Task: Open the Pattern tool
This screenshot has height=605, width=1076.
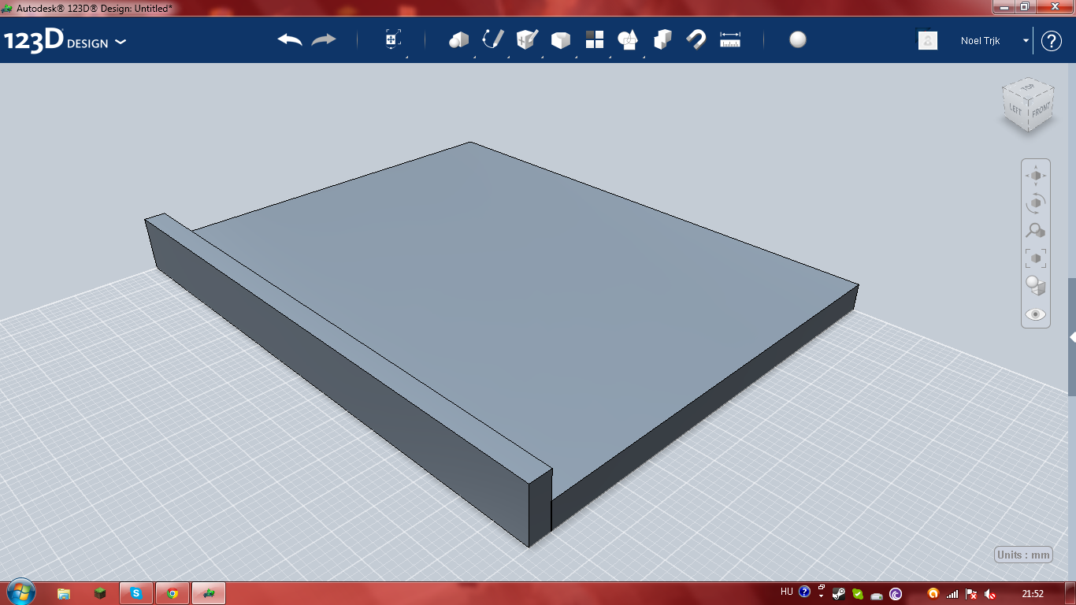Action: tap(595, 40)
